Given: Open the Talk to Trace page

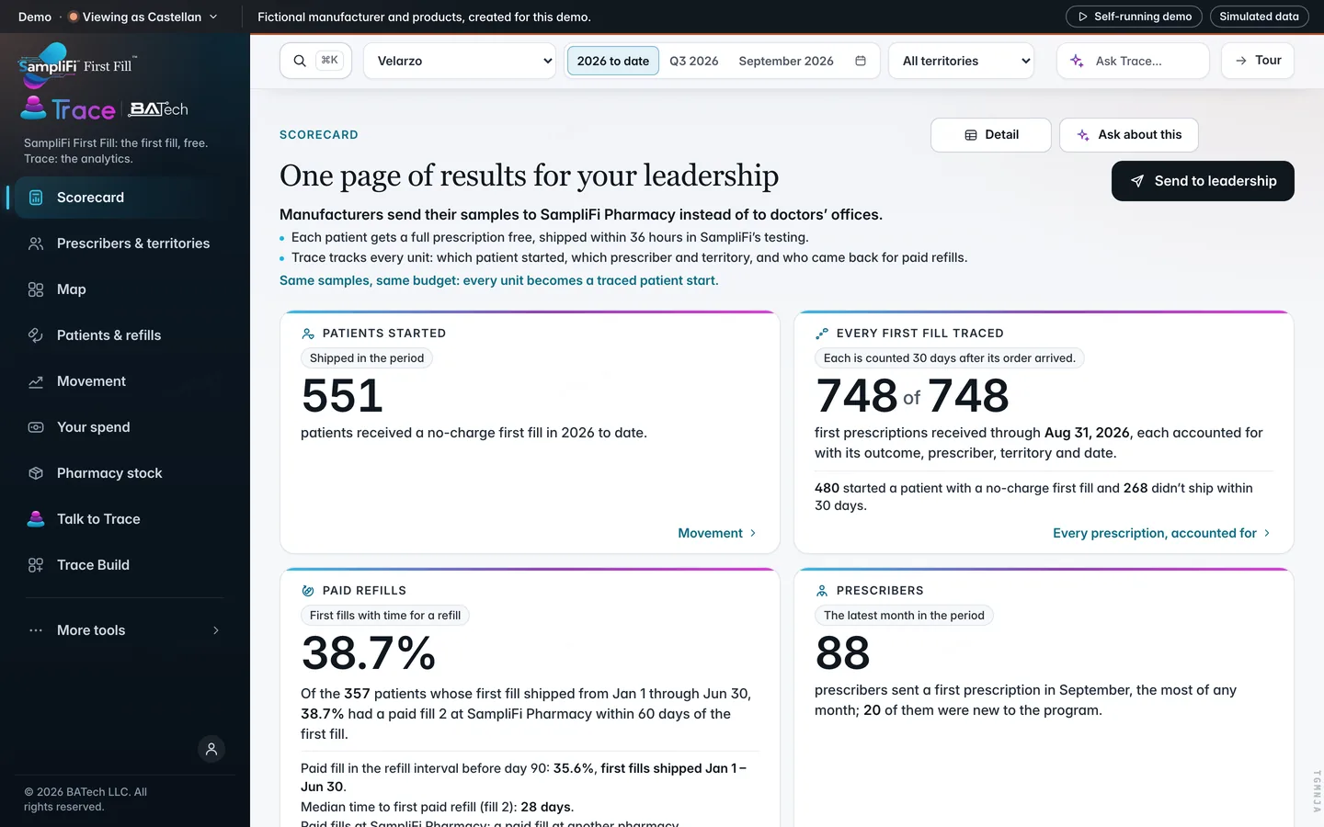Looking at the screenshot, I should (x=125, y=519).
